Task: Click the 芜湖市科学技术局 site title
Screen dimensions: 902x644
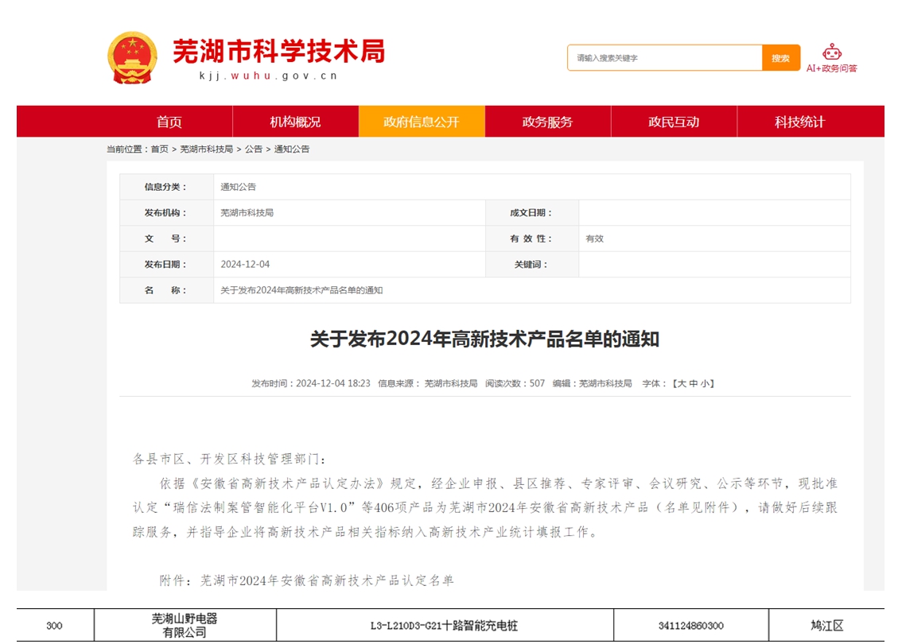Action: tap(279, 51)
